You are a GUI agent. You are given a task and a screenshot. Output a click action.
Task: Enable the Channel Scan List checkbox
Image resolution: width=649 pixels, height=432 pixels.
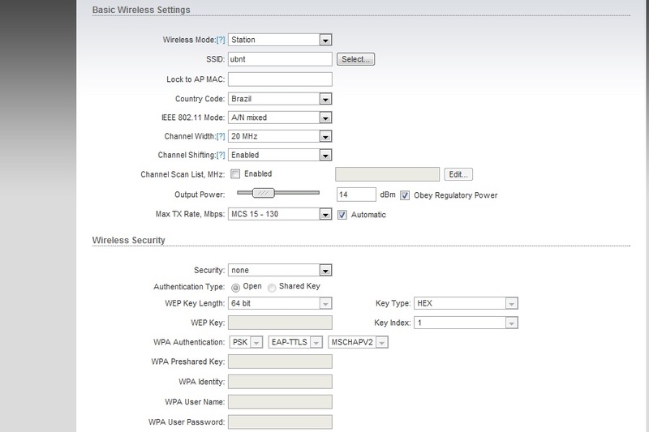tap(235, 174)
